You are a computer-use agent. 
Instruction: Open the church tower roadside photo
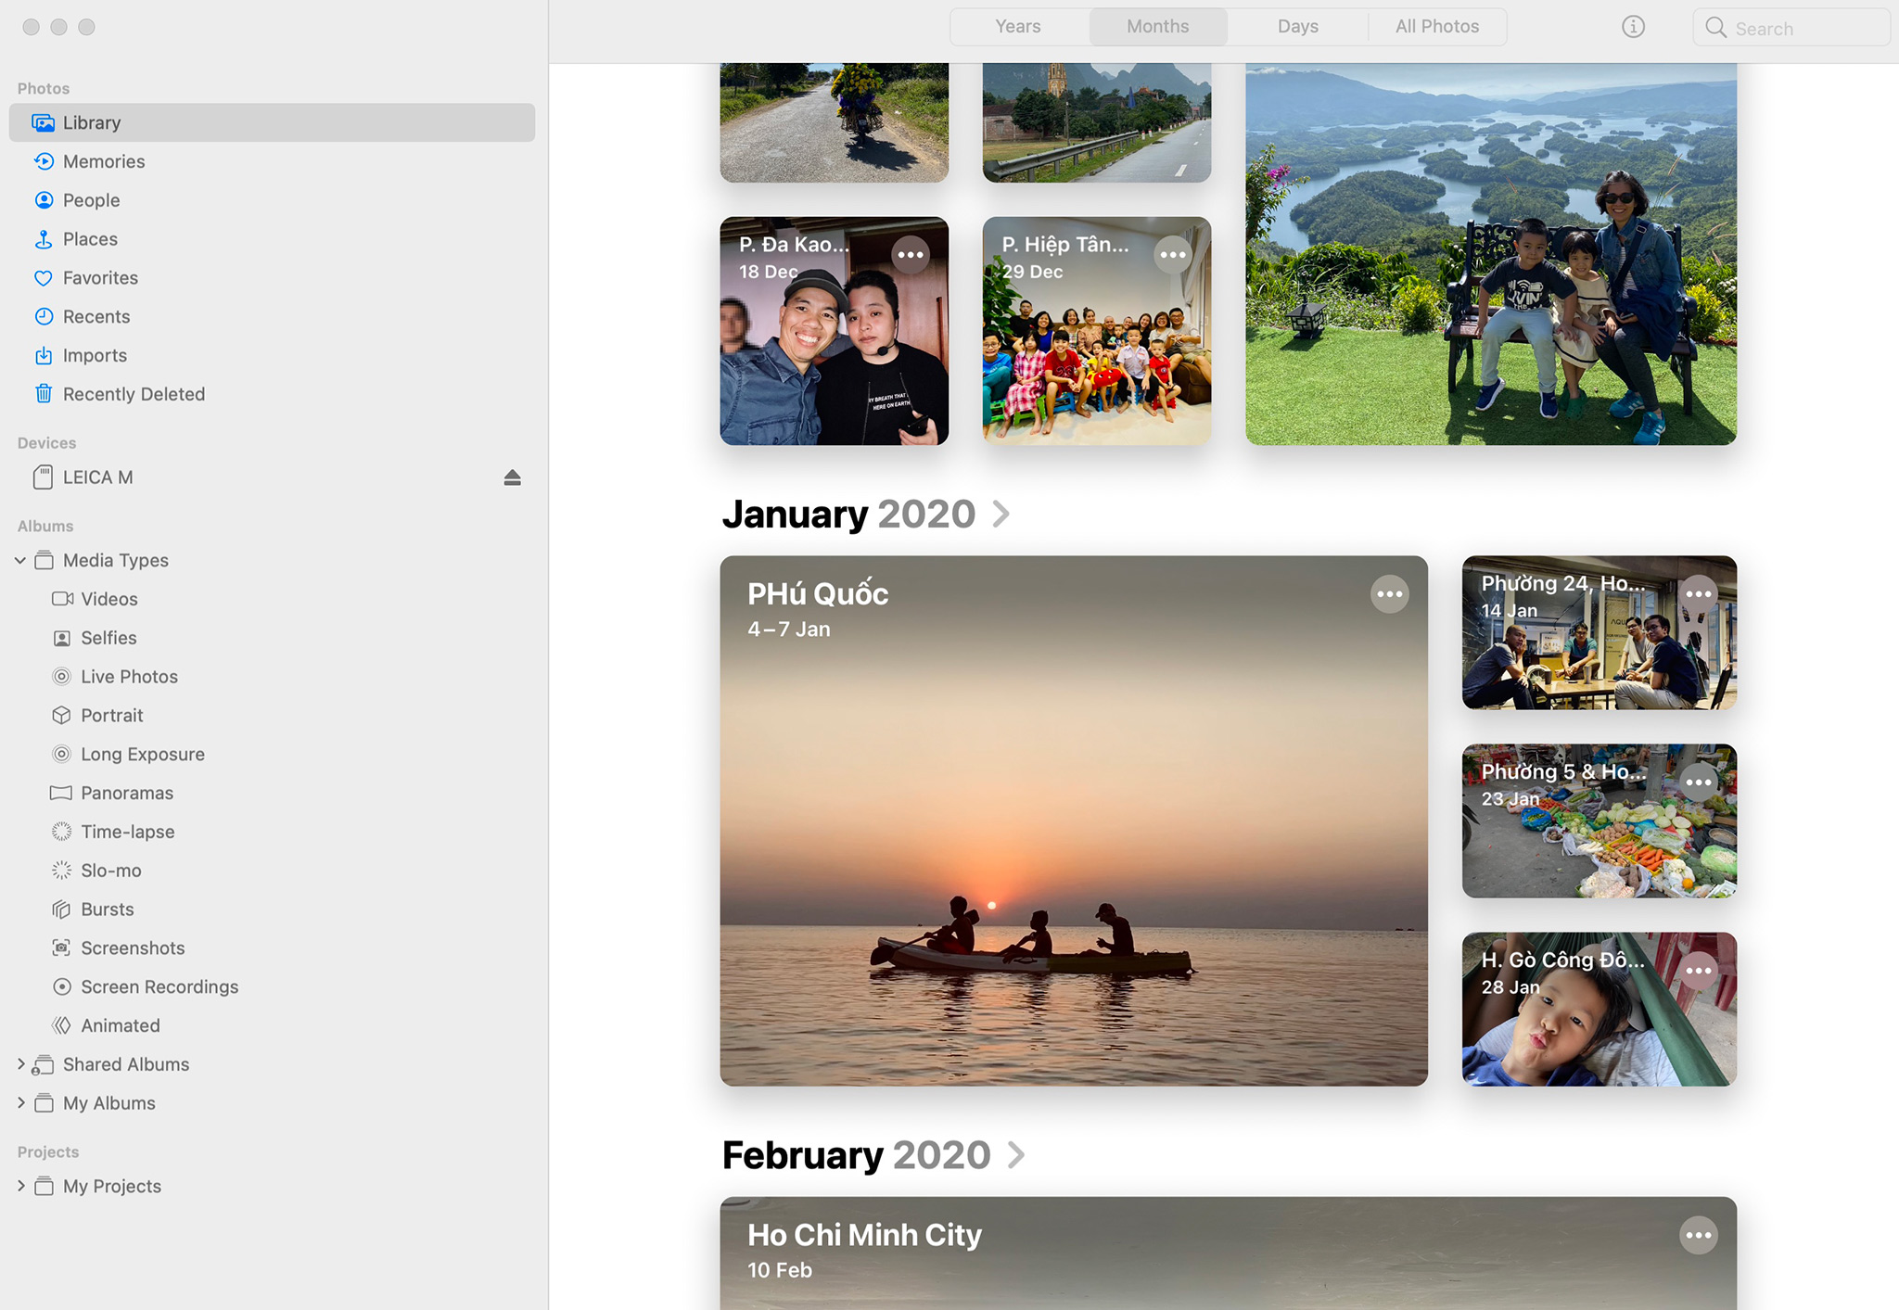click(1097, 122)
